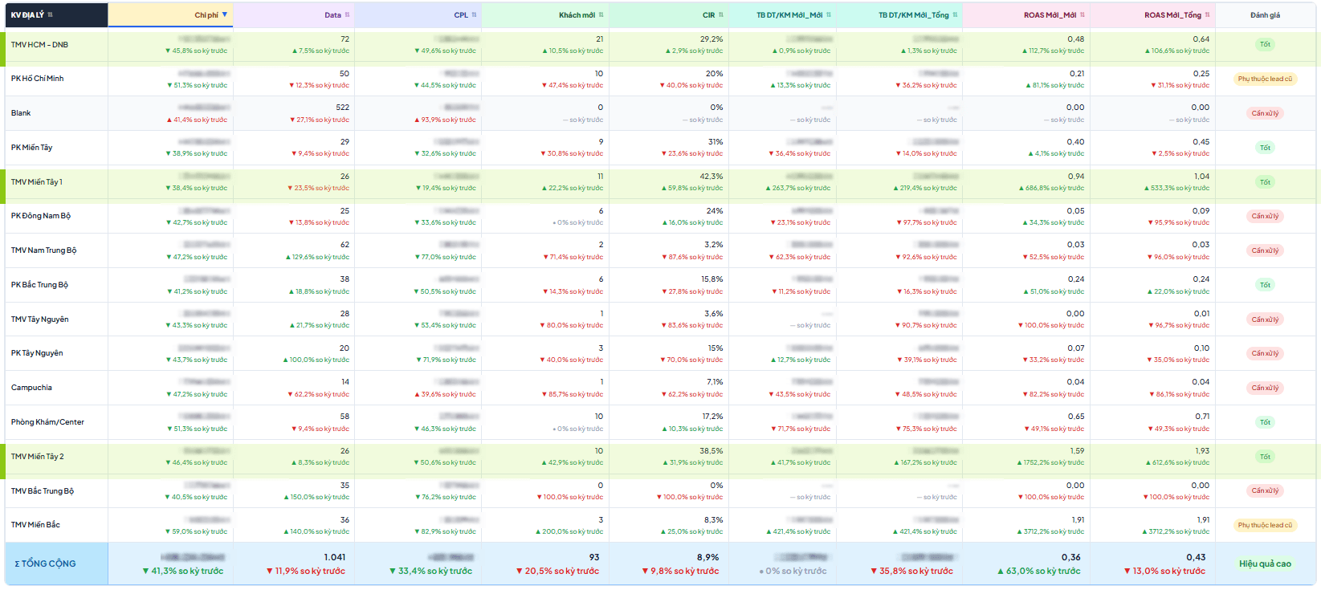Image resolution: width=1321 pixels, height=594 pixels.
Task: Click Cần xử lý badge for Campuchia
Action: click(x=1265, y=388)
